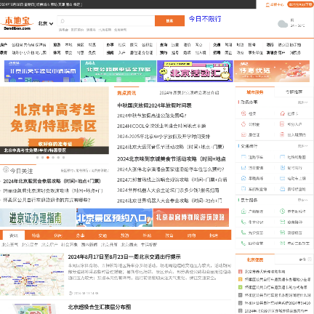Screen dimensions: 314x314
Task: Focus the search input box
Action: point(106,21)
